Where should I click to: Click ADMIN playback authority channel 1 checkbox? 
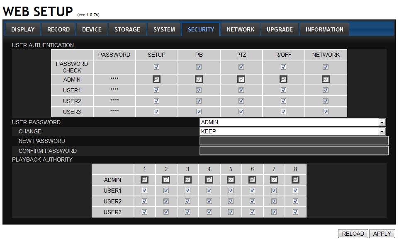click(144, 180)
